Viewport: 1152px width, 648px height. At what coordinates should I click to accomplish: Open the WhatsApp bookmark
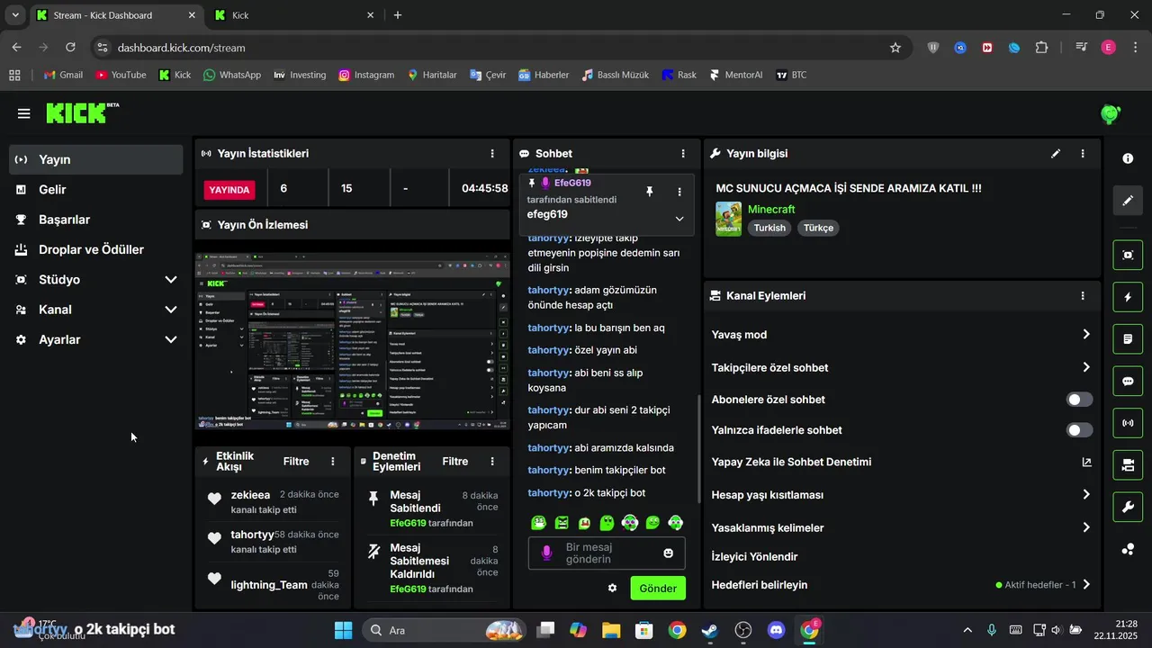(232, 75)
